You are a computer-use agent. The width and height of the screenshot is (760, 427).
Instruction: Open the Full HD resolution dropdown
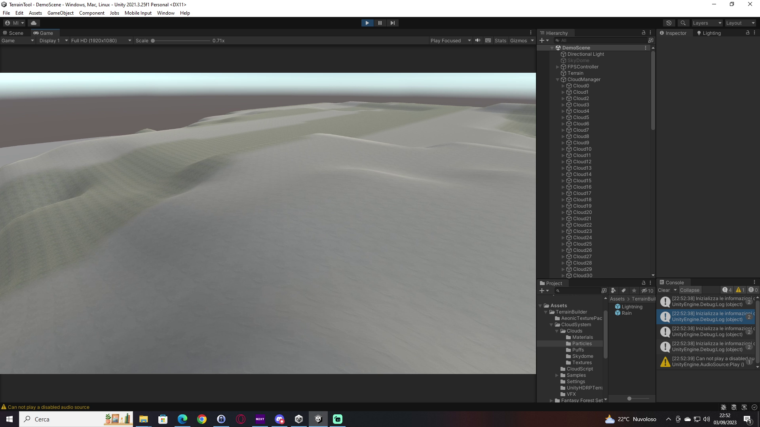point(101,41)
